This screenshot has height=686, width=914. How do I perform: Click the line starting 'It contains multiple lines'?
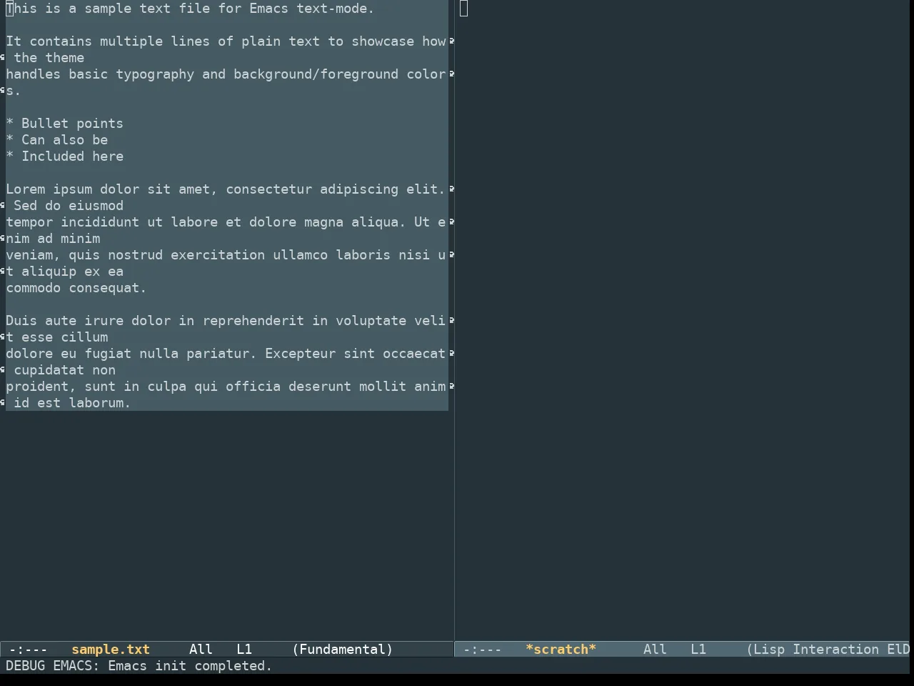(226, 41)
